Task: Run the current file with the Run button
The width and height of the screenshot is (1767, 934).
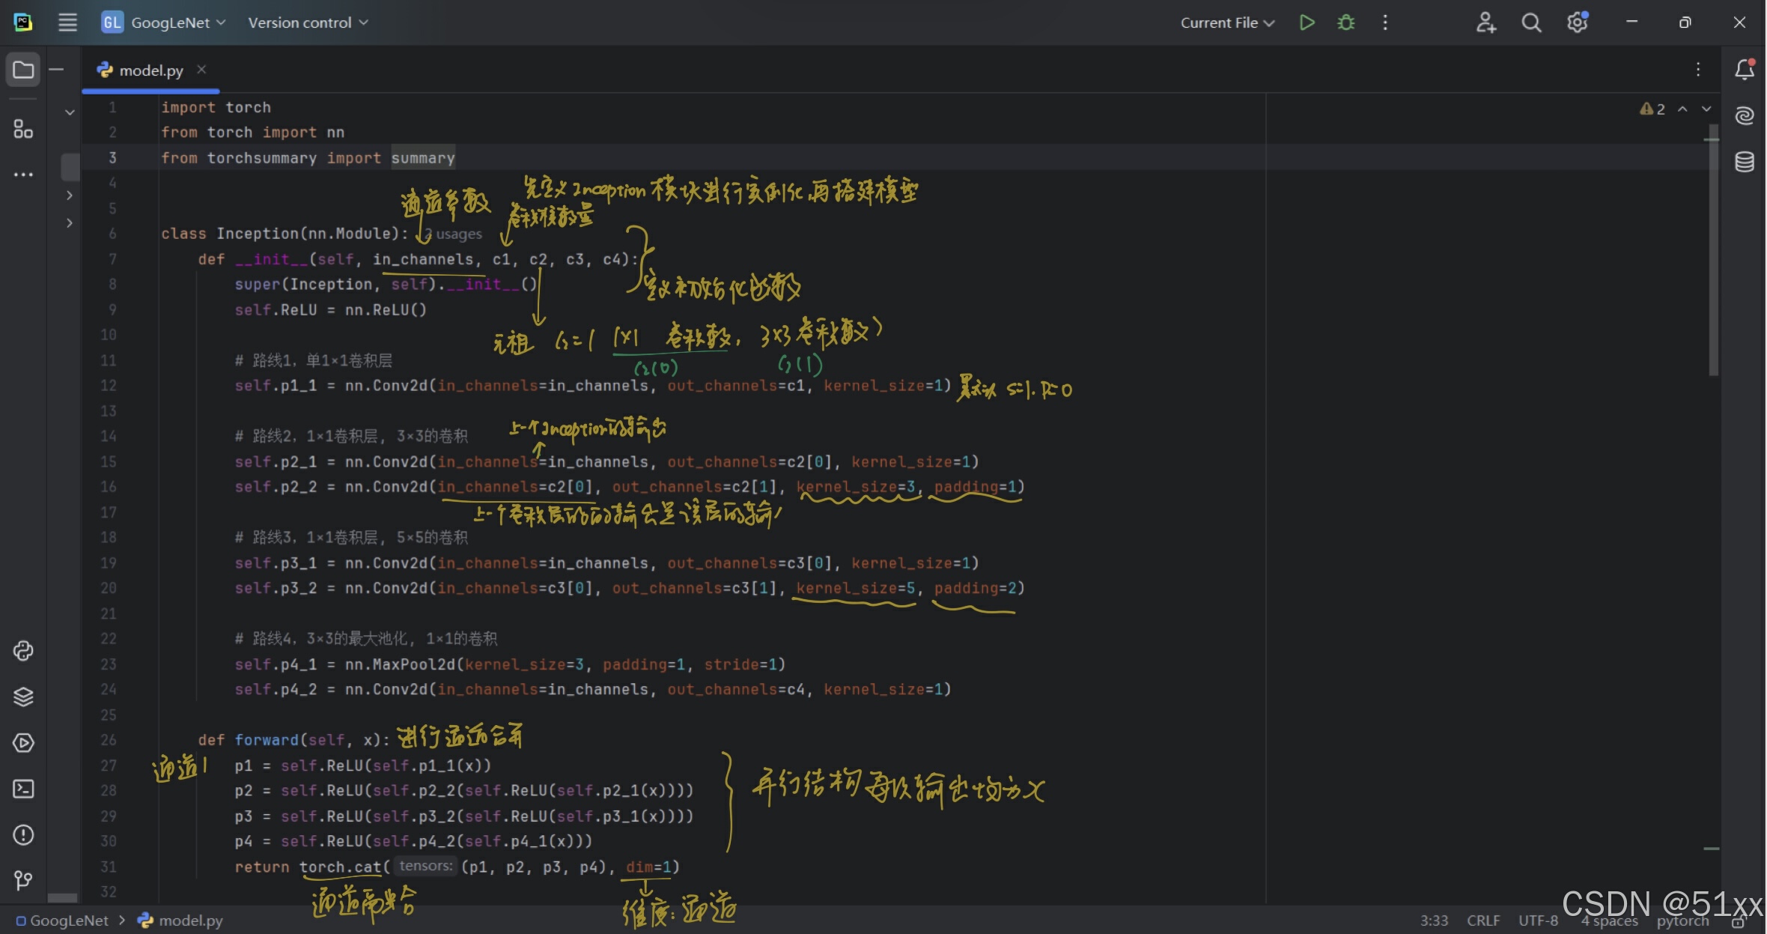Action: 1307,22
